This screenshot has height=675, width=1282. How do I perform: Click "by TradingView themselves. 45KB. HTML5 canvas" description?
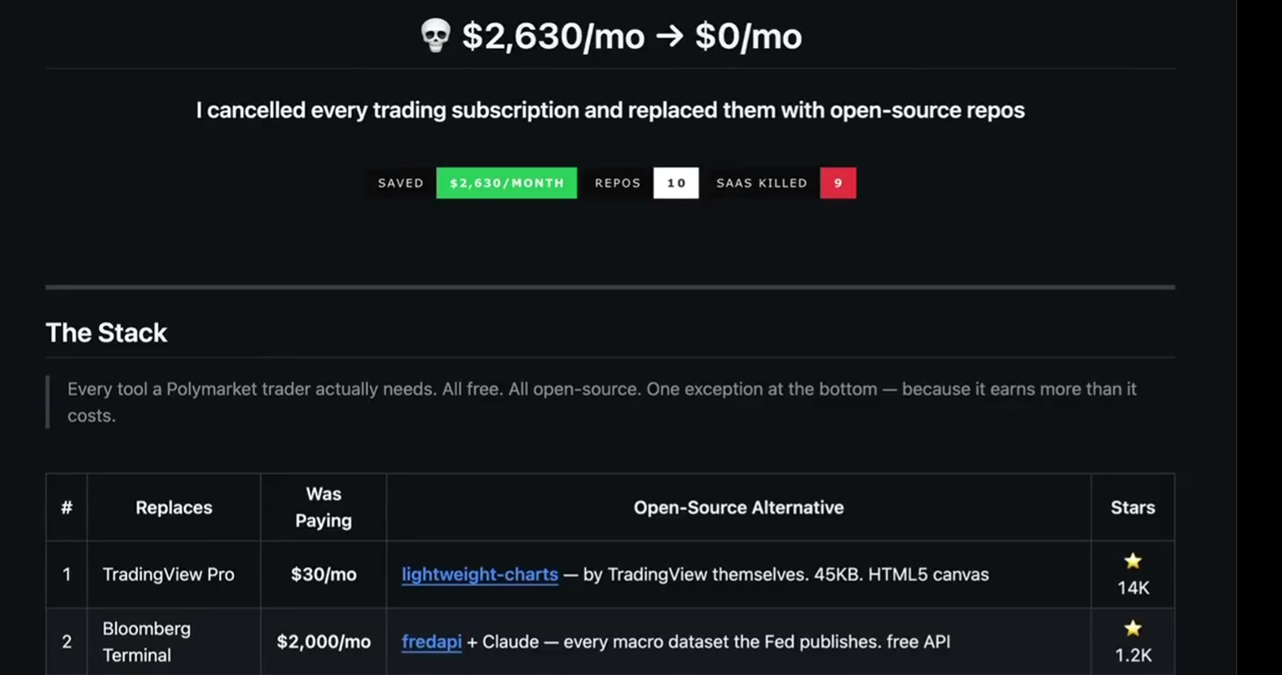pos(786,575)
